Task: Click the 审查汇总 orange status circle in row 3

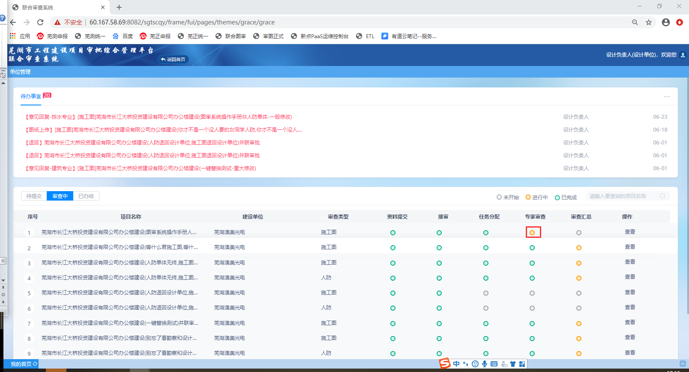Action: click(x=579, y=263)
